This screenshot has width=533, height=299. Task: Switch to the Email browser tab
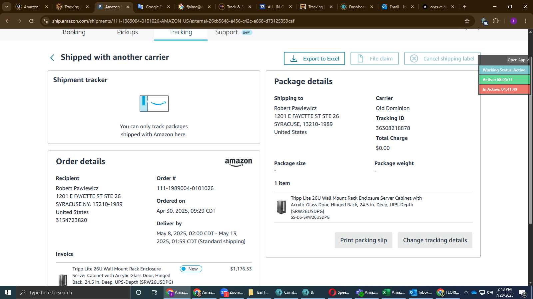coord(398,7)
